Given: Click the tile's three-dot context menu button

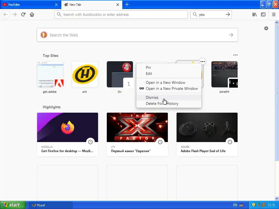Looking at the screenshot, I should coord(202,62).
